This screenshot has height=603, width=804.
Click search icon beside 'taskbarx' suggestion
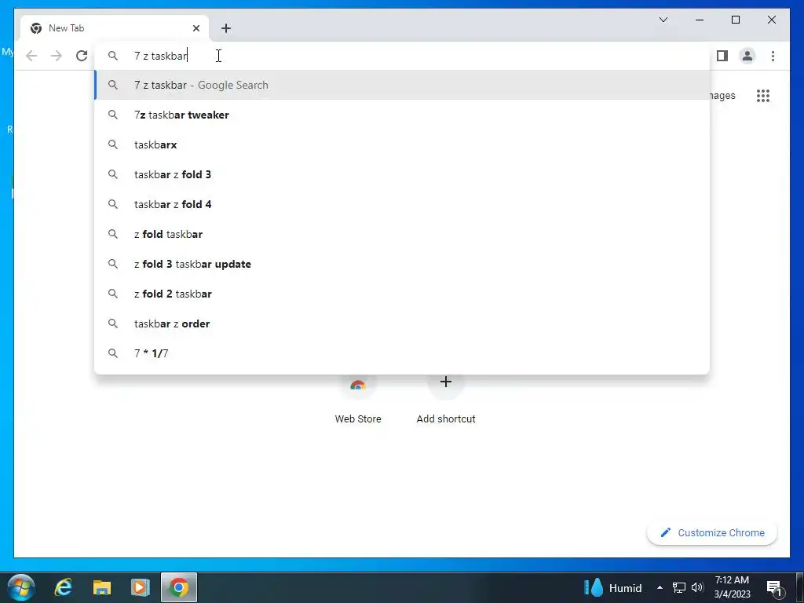coord(113,144)
